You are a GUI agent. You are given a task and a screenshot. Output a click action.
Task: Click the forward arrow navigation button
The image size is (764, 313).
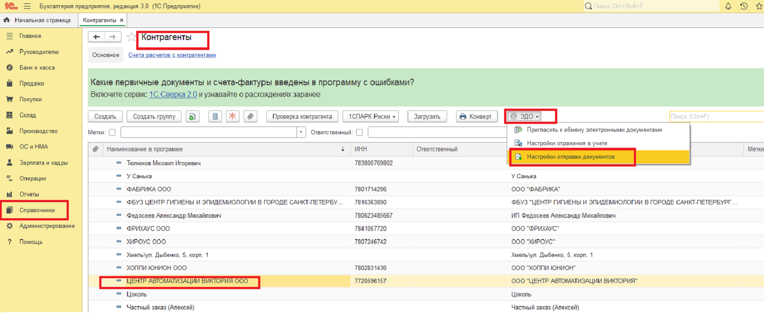click(x=113, y=37)
